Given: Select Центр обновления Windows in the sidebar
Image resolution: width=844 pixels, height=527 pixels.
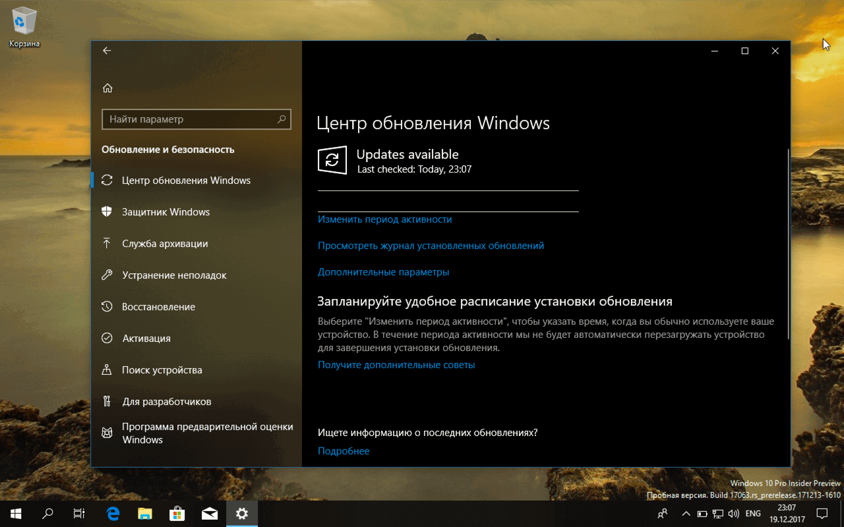Looking at the screenshot, I should [x=196, y=180].
